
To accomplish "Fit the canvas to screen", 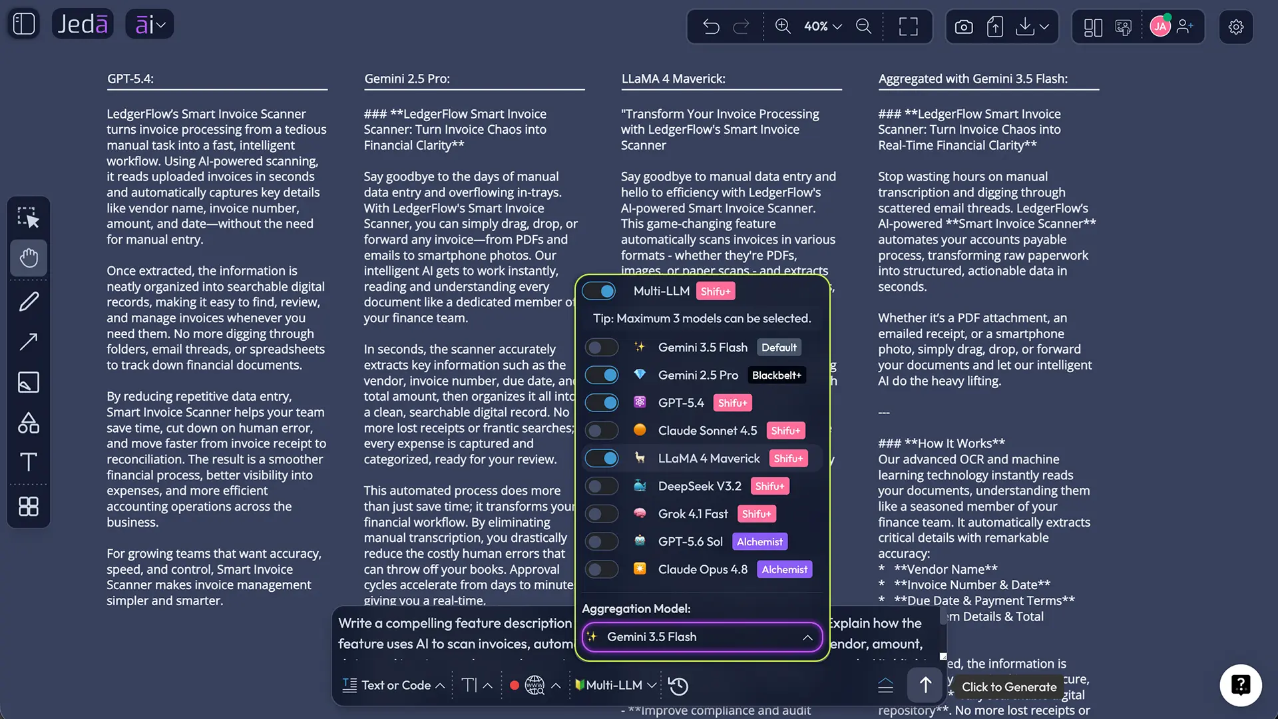I will tap(909, 27).
